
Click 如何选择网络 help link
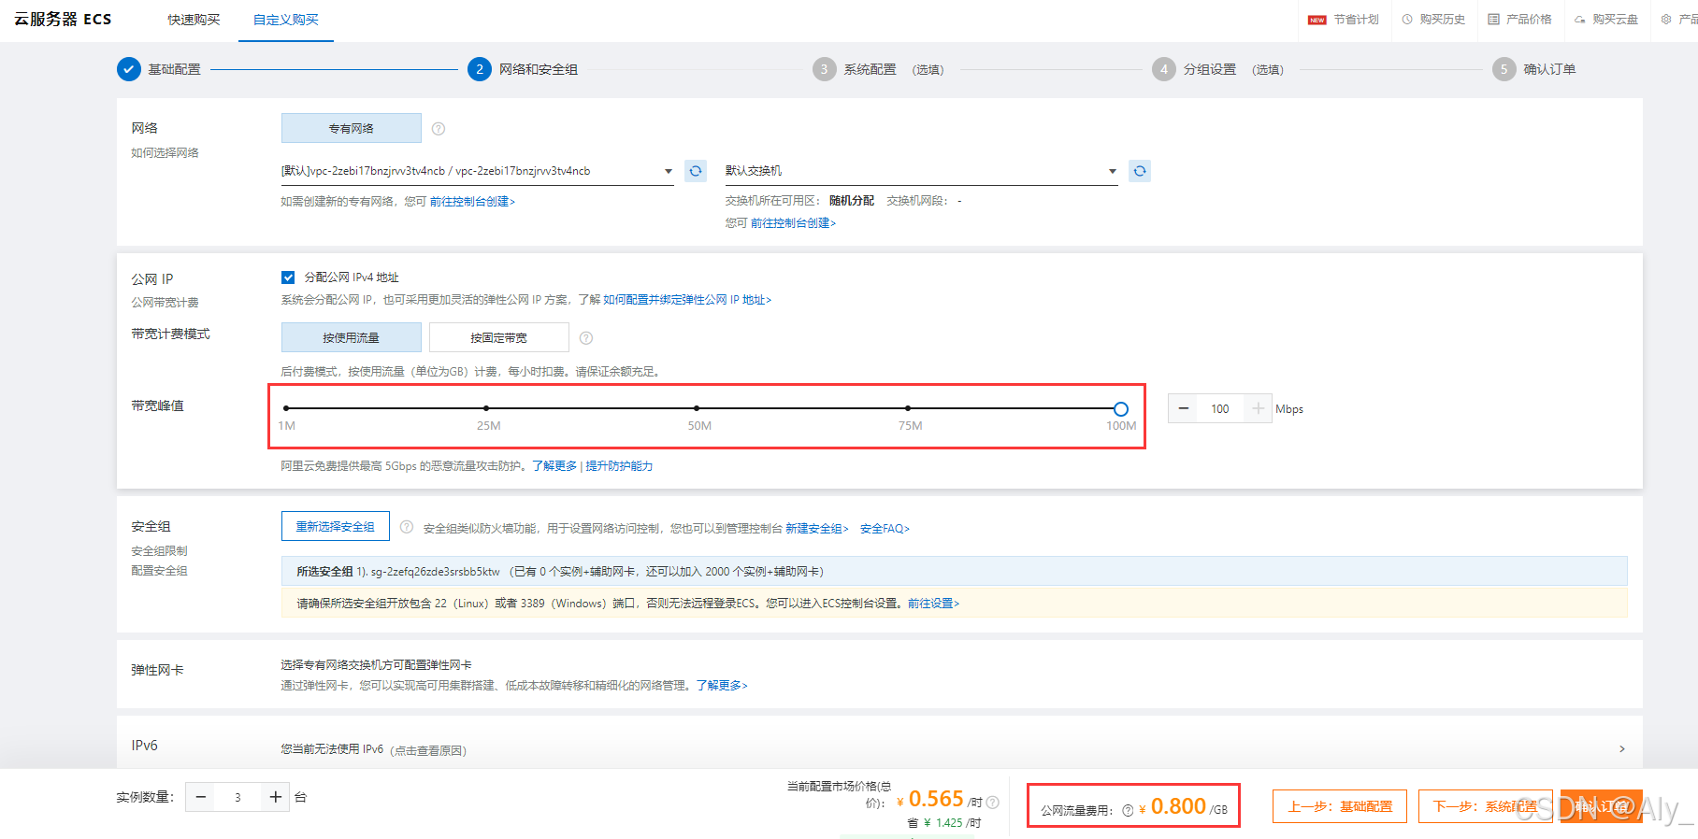[x=165, y=153]
